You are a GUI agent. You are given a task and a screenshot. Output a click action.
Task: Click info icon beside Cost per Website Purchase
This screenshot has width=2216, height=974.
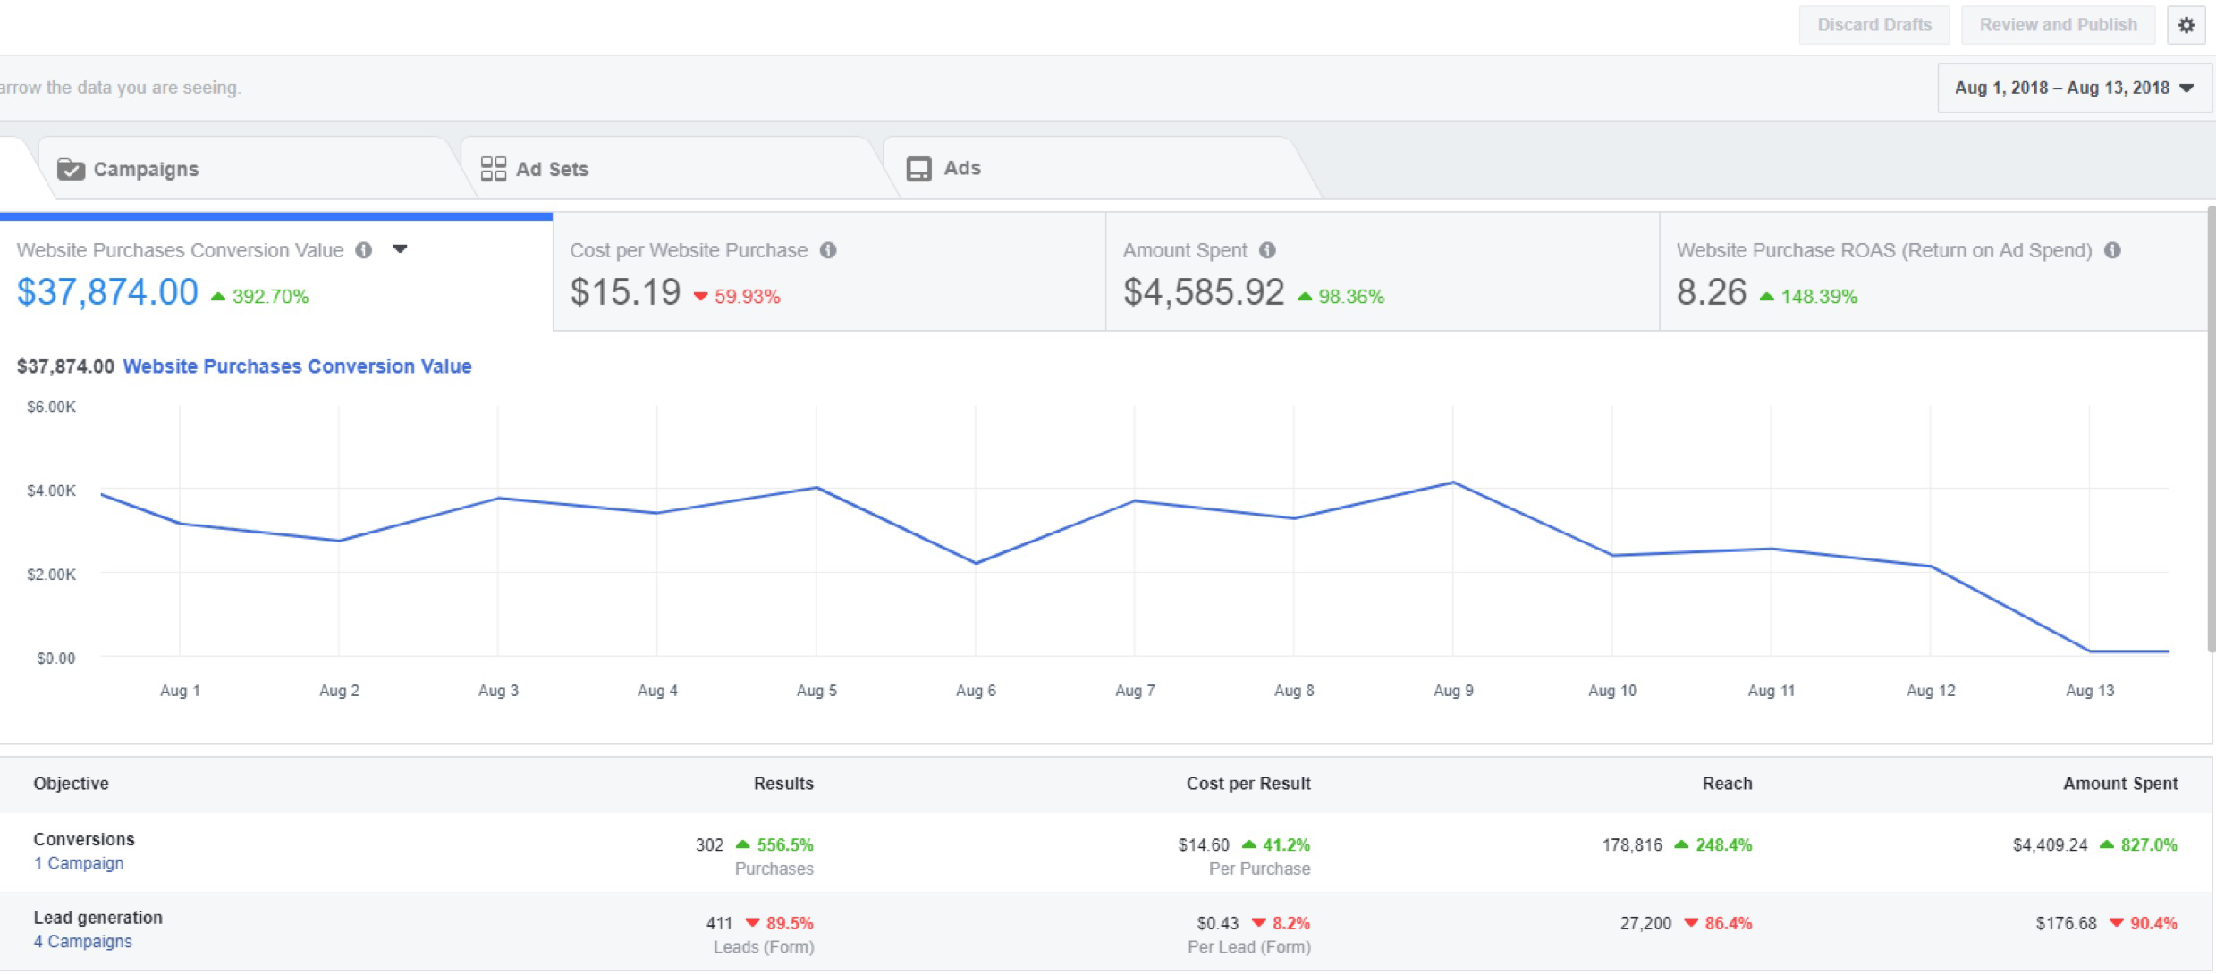tap(828, 250)
